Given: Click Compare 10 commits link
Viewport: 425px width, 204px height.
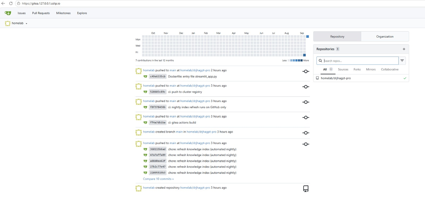Looking at the screenshot, I should click(158, 179).
